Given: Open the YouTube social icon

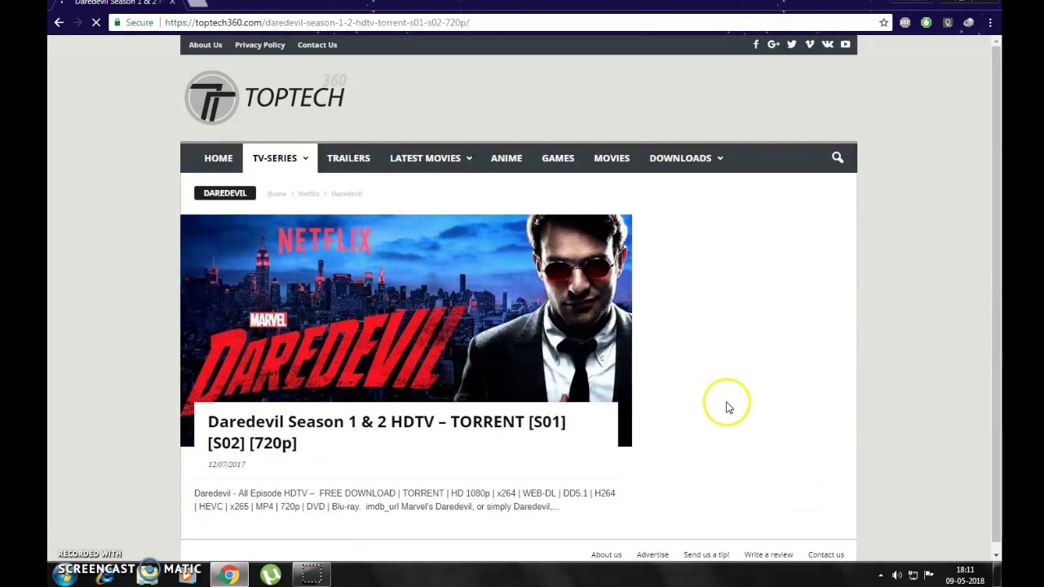Looking at the screenshot, I should [x=845, y=45].
